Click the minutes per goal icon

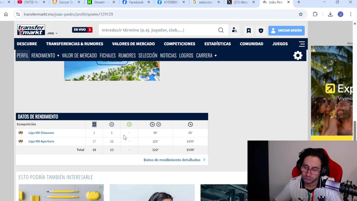(155, 124)
